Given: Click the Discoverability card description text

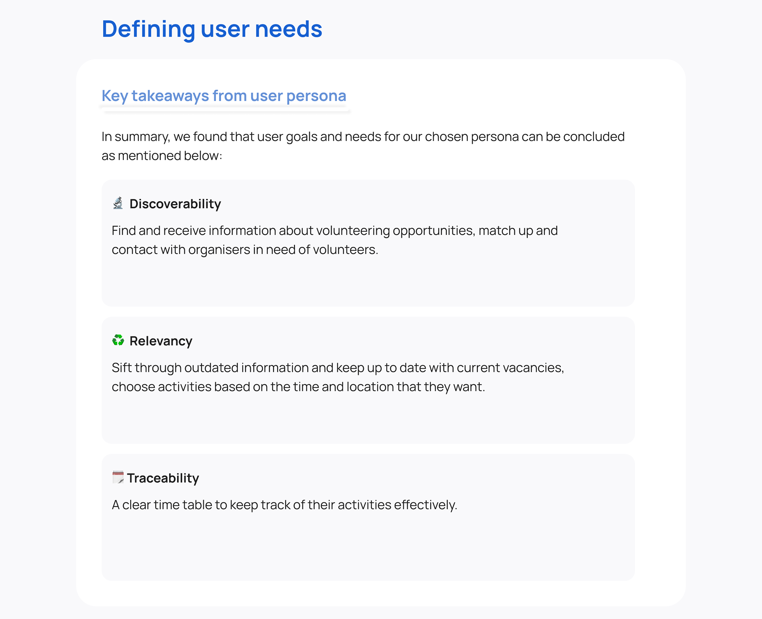Looking at the screenshot, I should click(334, 231).
